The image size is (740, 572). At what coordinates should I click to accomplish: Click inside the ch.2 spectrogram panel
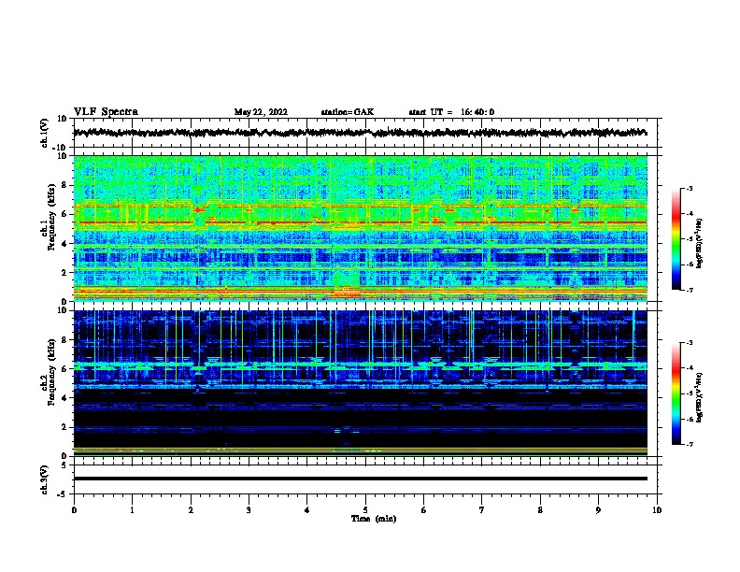[360, 383]
